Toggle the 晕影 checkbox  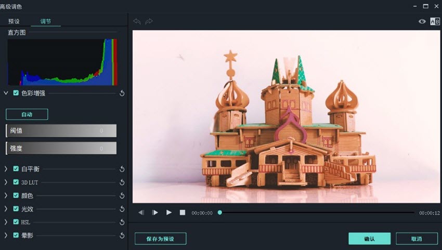16,235
